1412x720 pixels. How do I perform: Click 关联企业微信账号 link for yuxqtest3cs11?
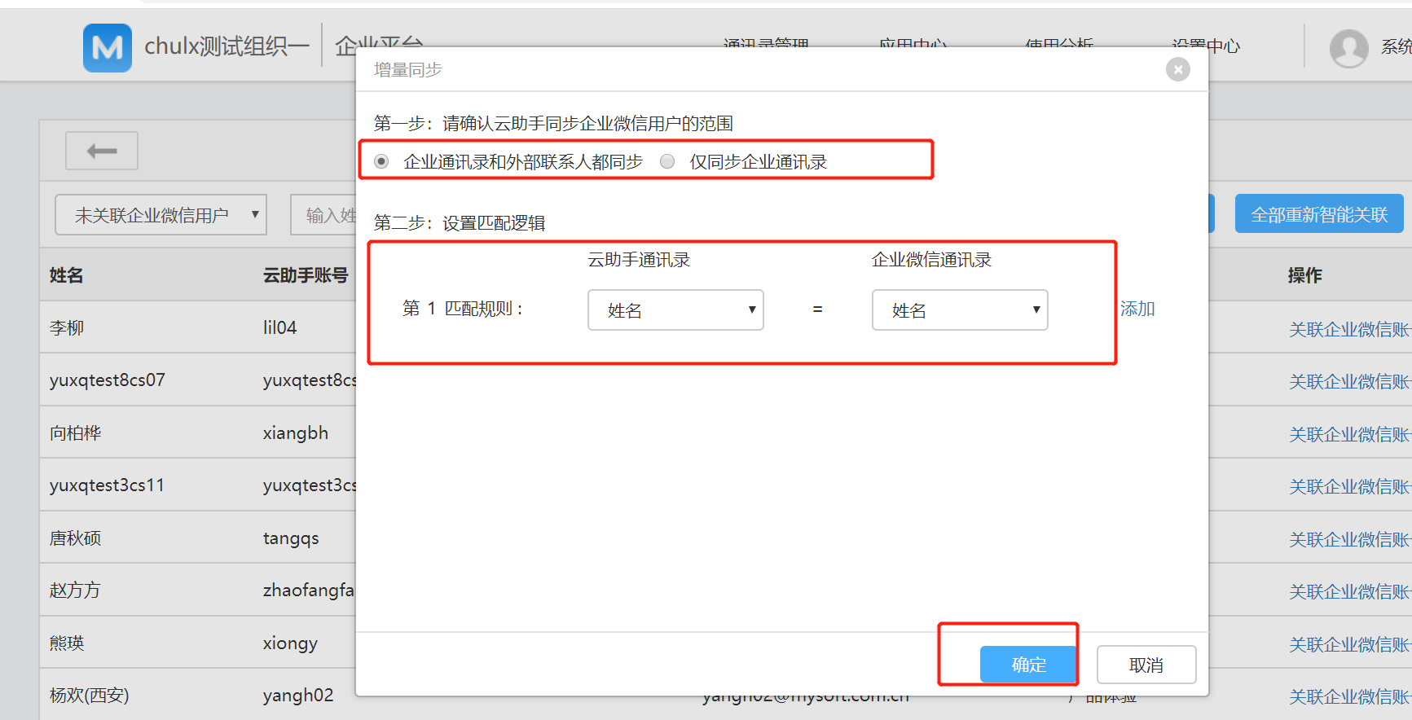pos(1350,486)
